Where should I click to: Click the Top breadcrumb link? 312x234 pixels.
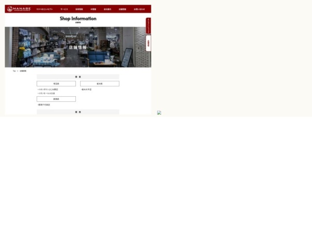pos(14,71)
